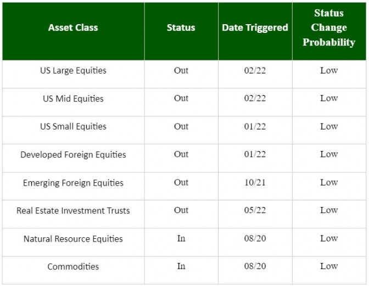The width and height of the screenshot is (369, 286).
Task: Select Emerging Foreign Equities row label
Action: coord(73,183)
